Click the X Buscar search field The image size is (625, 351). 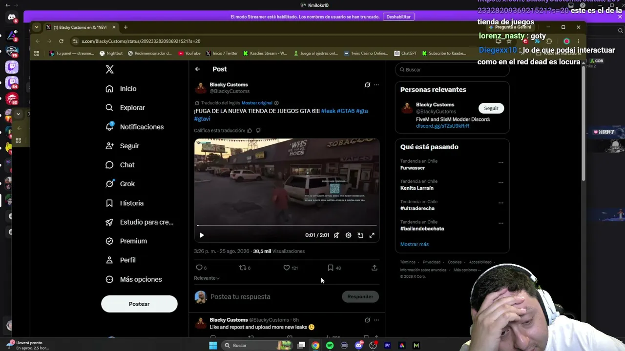pos(452,70)
